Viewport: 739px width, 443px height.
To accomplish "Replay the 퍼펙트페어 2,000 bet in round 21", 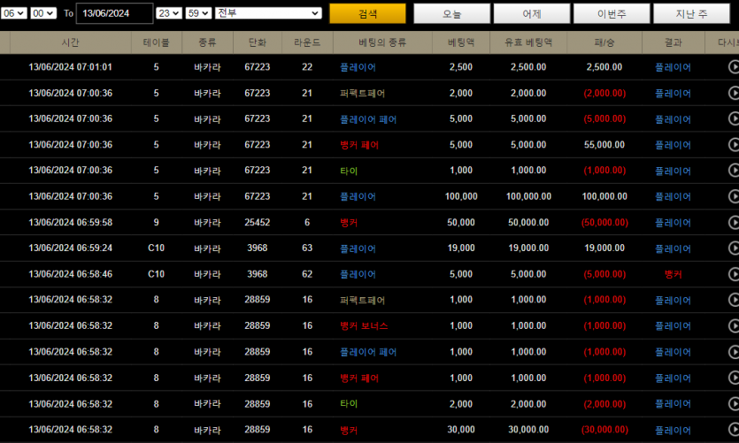I will click(734, 93).
